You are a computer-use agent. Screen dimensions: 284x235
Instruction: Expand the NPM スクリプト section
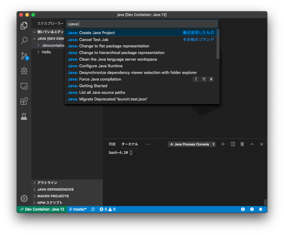click(67, 203)
